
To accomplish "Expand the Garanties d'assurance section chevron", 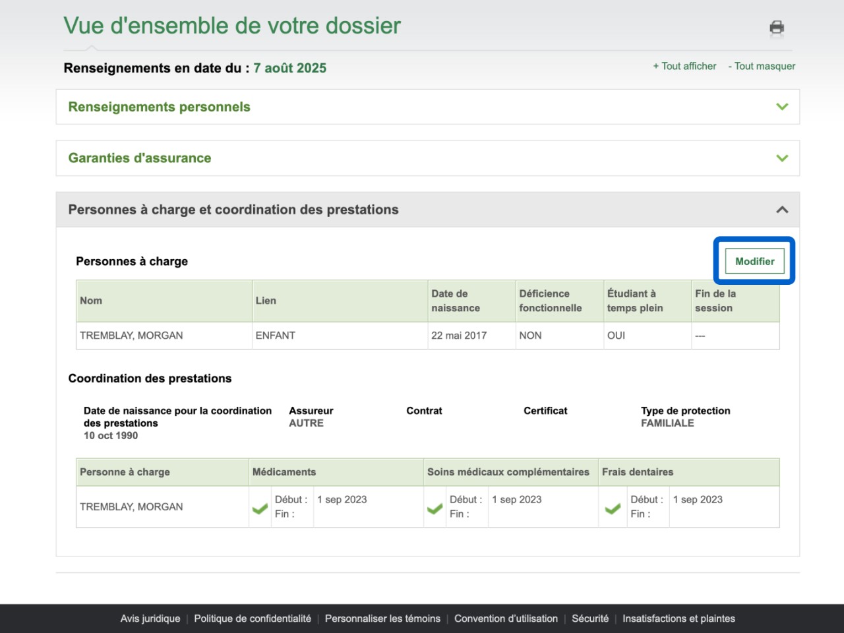I will click(782, 158).
